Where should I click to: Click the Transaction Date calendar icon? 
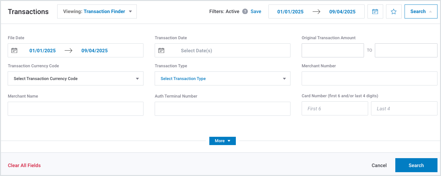point(161,50)
